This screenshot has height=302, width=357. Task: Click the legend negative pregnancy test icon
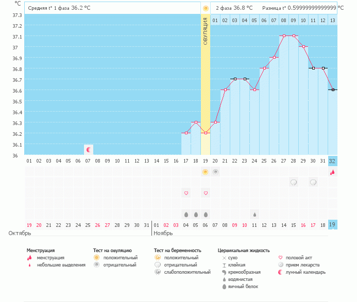[x=157, y=265]
